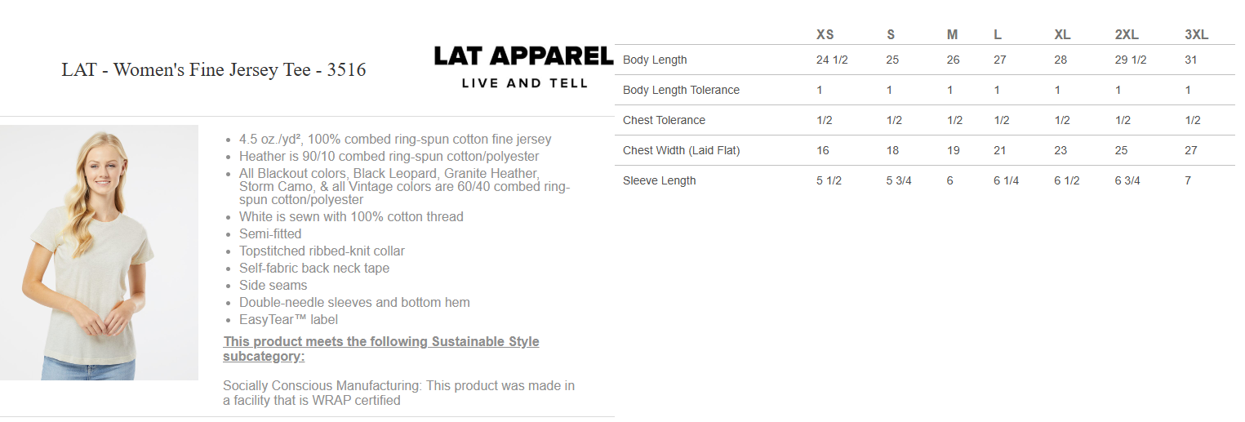Click the LAT Women's Fine Jersey Tee title
The height and width of the screenshot is (422, 1245).
click(214, 70)
